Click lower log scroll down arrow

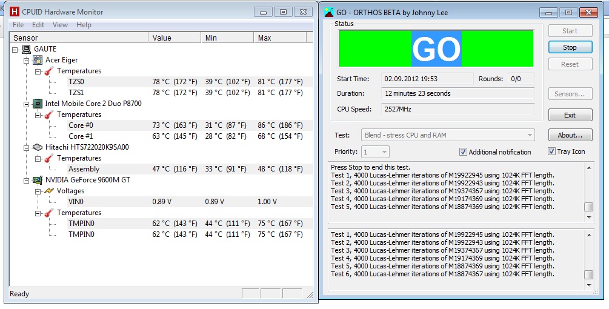(x=589, y=285)
